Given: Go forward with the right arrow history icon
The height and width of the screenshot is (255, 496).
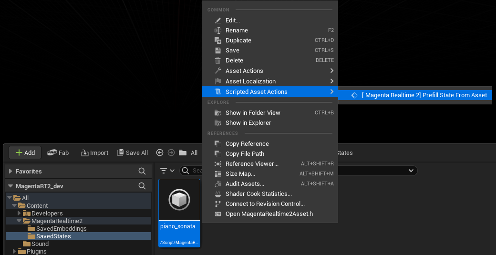Looking at the screenshot, I should point(171,153).
